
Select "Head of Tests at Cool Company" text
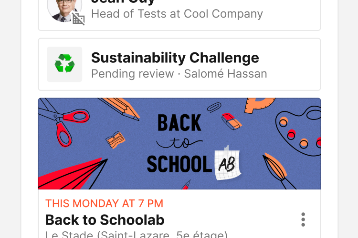point(177,14)
